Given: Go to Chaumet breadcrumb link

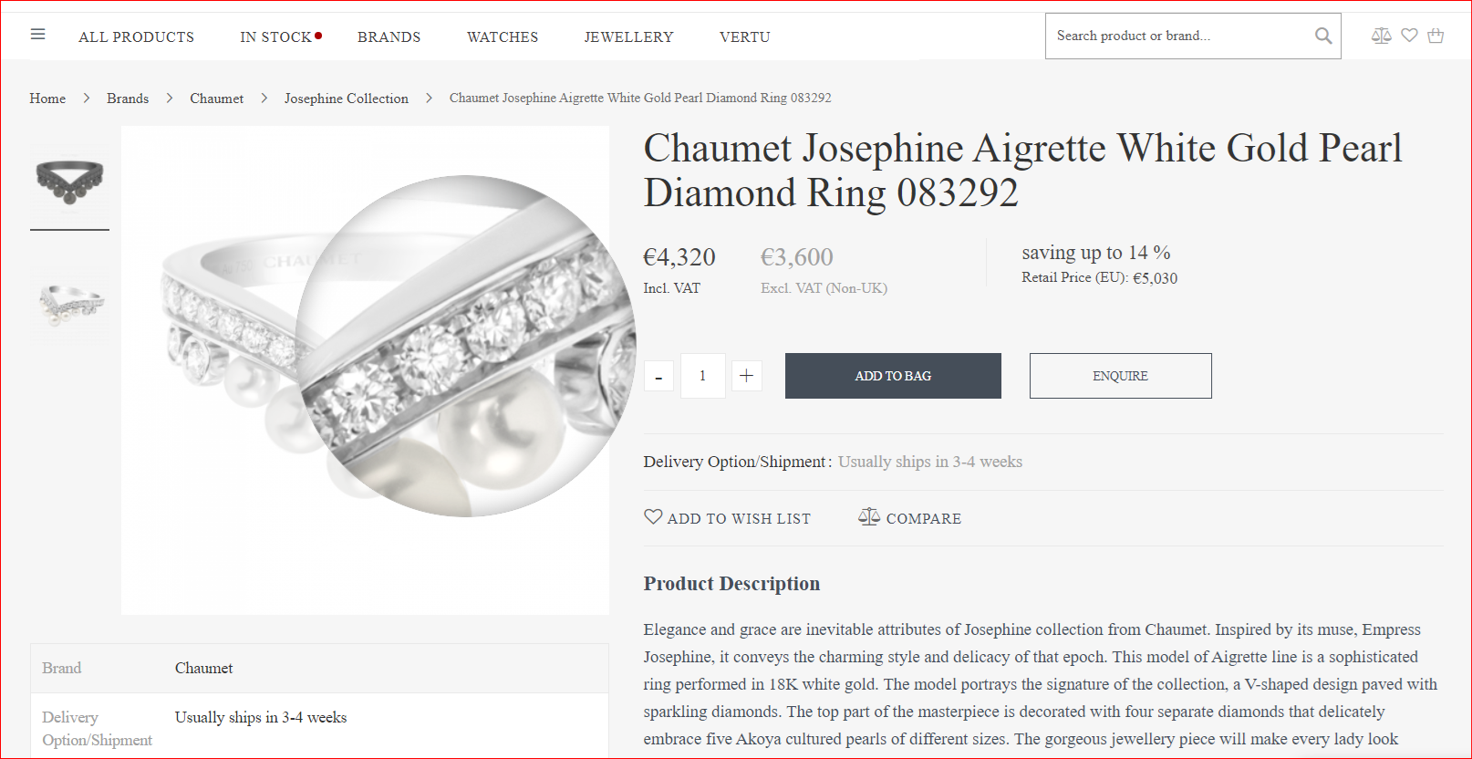Looking at the screenshot, I should [x=216, y=99].
